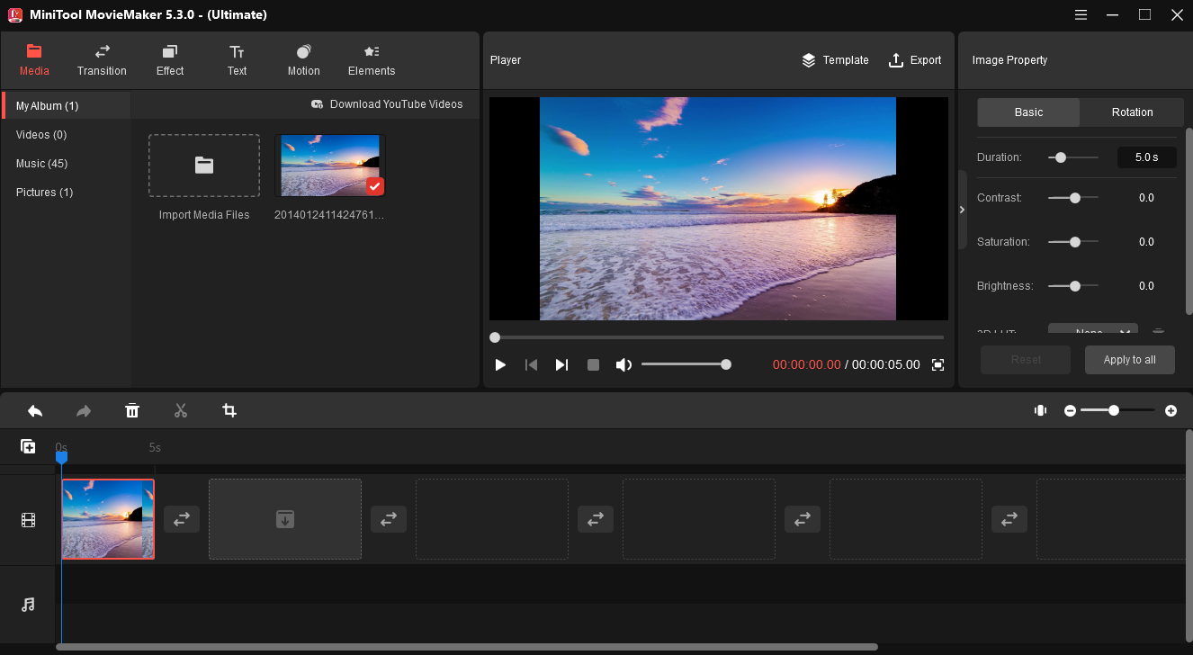The width and height of the screenshot is (1193, 655).
Task: Click the undo arrow icon
Action: coord(35,411)
